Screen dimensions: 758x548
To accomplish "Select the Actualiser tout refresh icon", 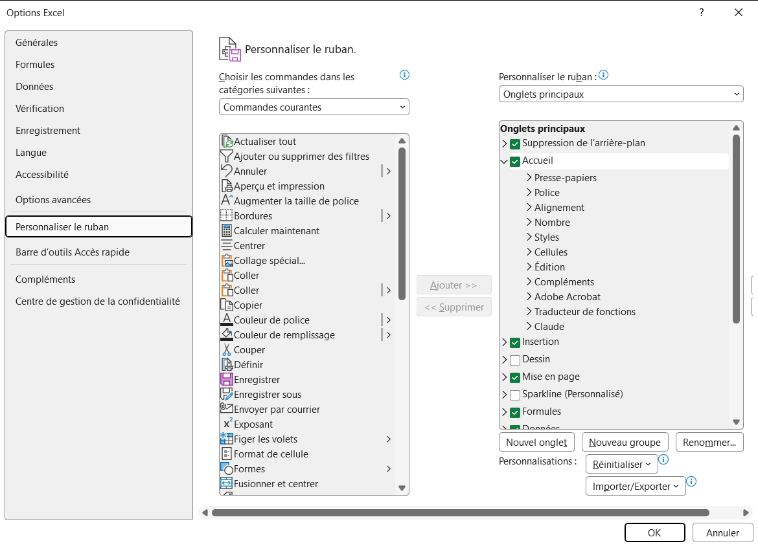I will (x=227, y=142).
